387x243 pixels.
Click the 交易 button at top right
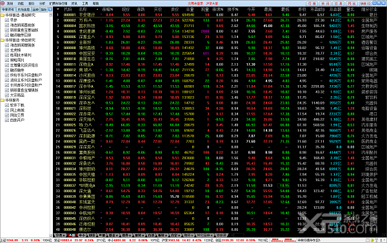coord(339,3)
